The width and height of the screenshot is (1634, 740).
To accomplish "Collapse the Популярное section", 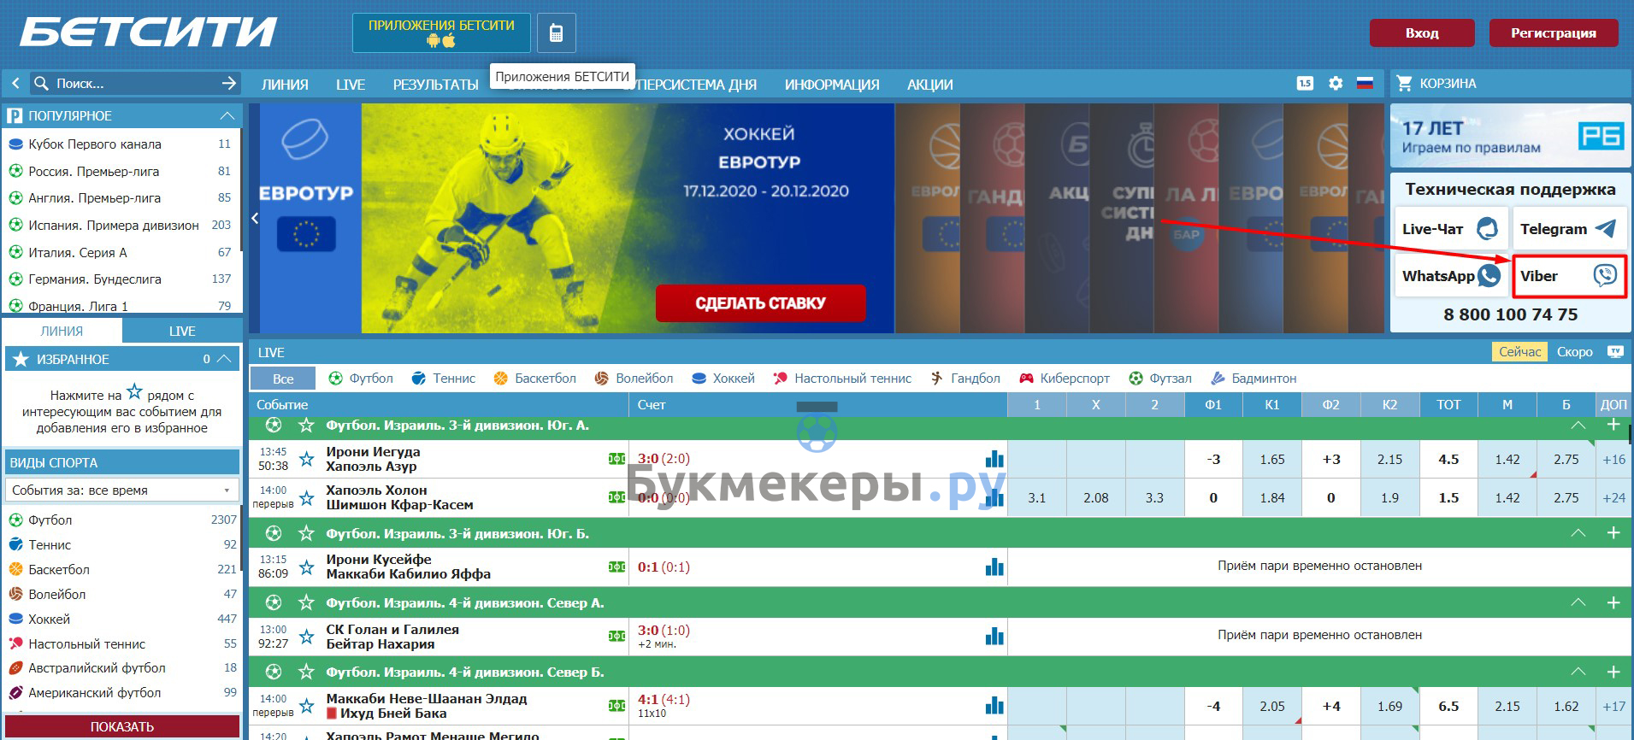I will click(227, 115).
